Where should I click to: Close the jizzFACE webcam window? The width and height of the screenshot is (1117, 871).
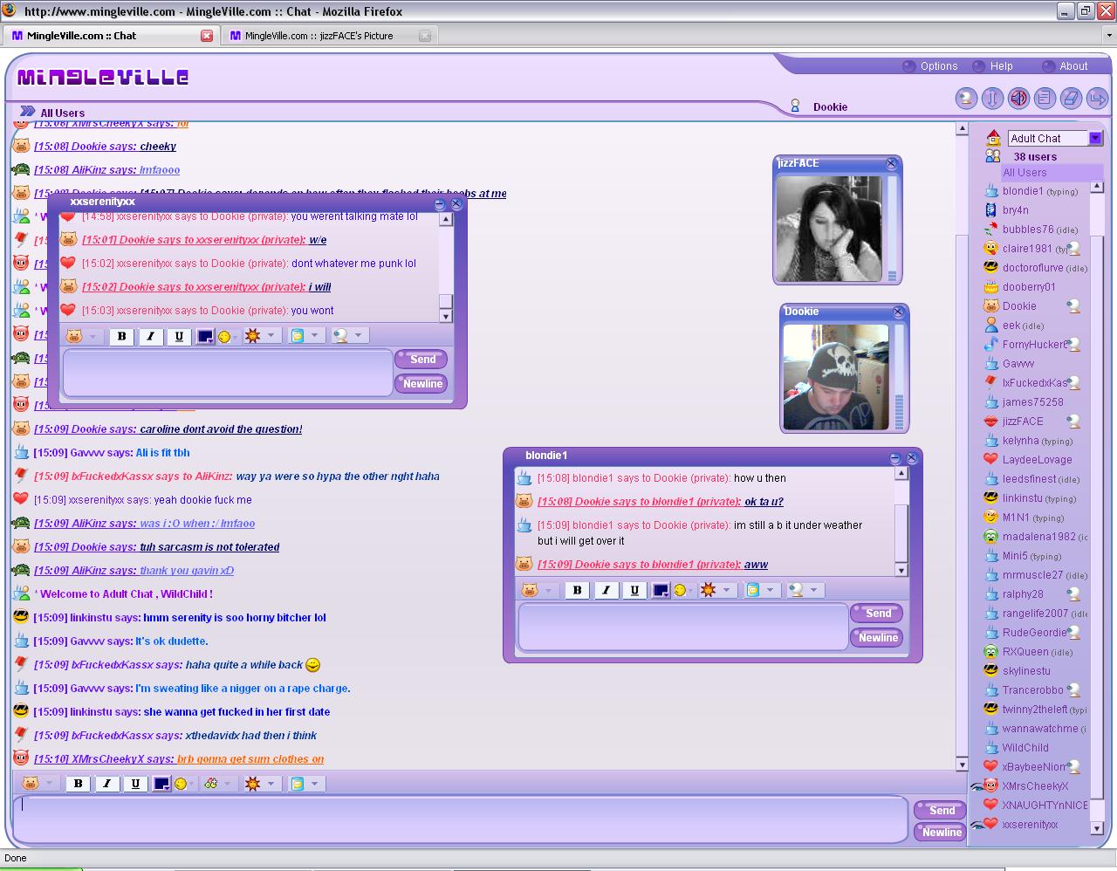pyautogui.click(x=891, y=163)
